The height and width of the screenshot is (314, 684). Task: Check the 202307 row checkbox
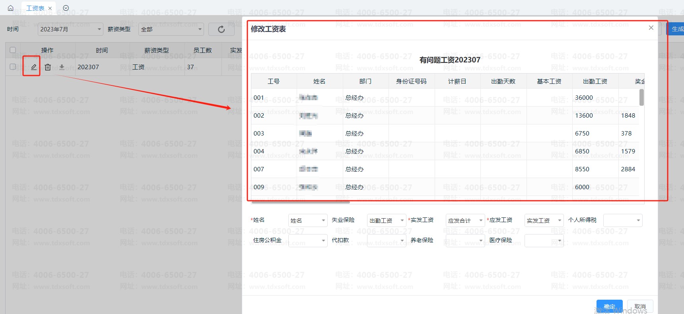(13, 67)
